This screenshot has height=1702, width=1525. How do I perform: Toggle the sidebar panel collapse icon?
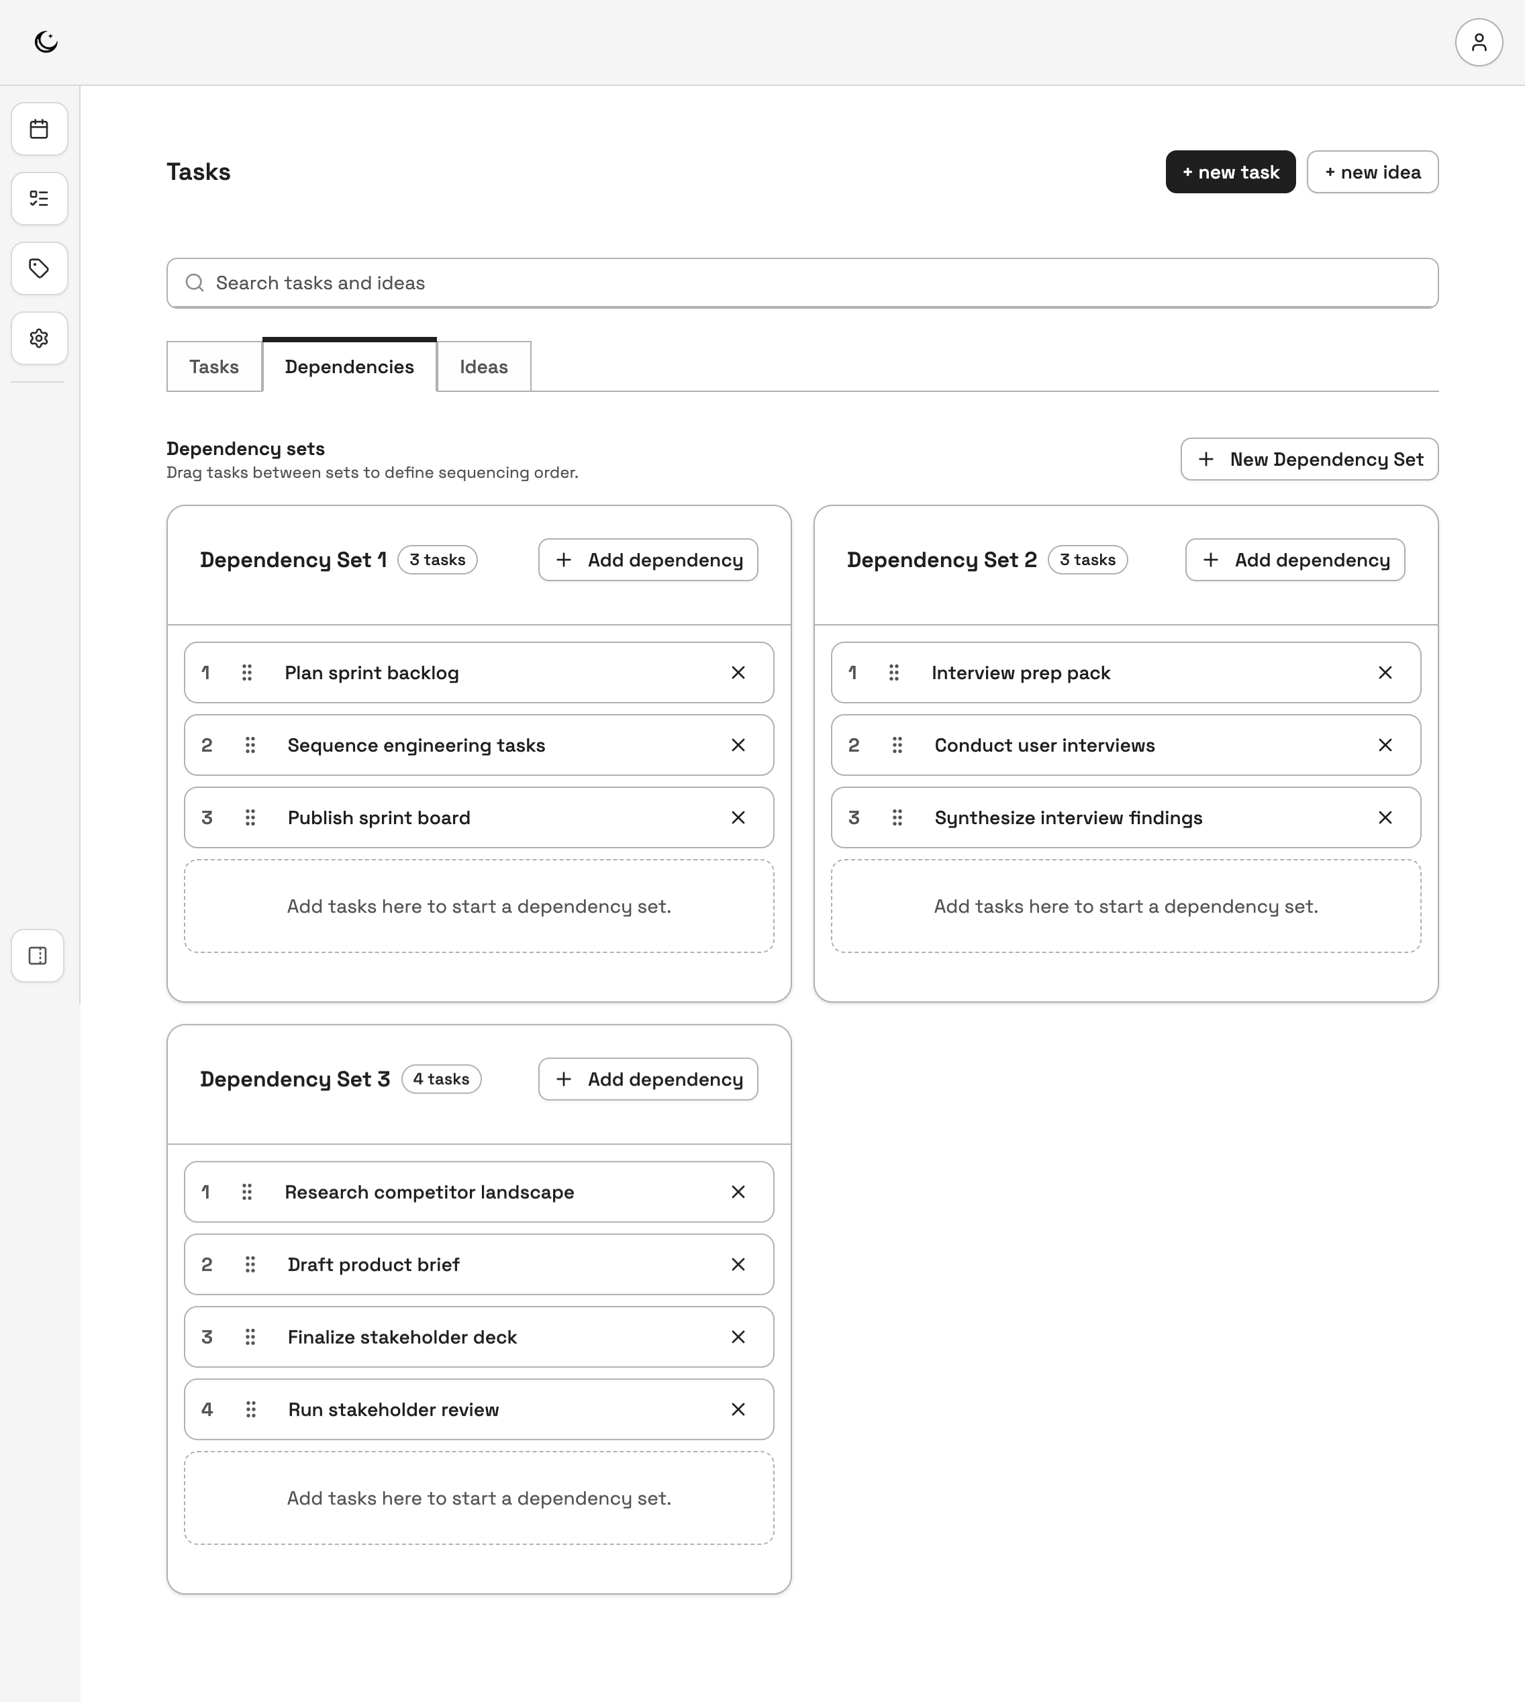click(38, 956)
